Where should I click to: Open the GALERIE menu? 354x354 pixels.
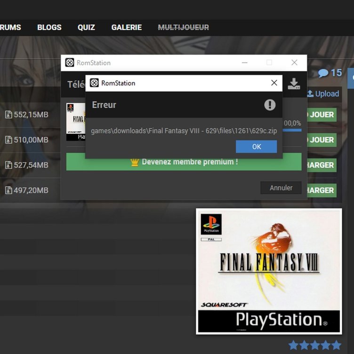pos(127,27)
